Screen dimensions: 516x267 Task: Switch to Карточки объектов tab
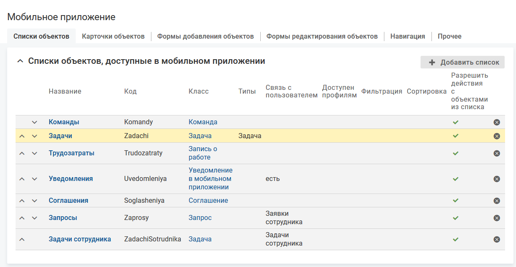point(113,37)
